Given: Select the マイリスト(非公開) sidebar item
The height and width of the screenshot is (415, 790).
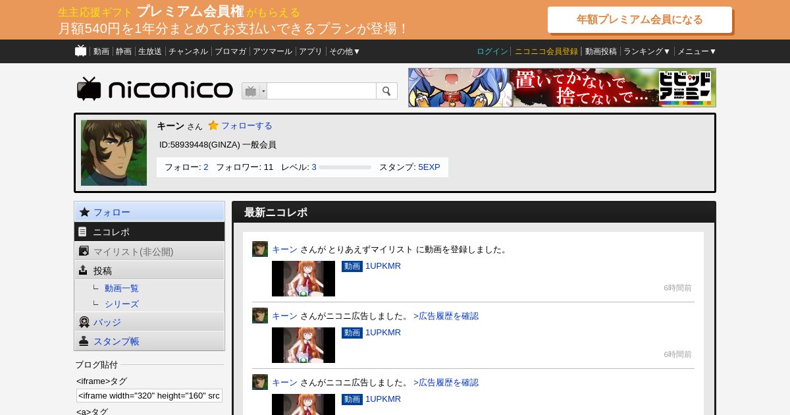Looking at the screenshot, I should click(149, 252).
